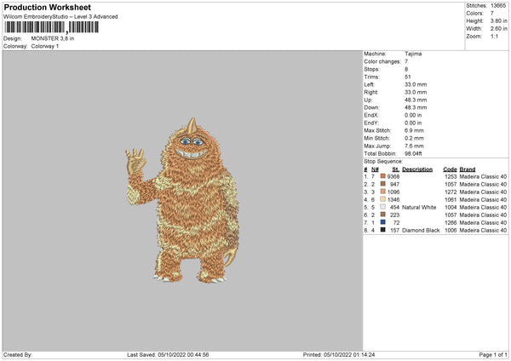511x361 pixels.
Task: Pick the brown swatch in stop row 6
Action: (x=383, y=215)
